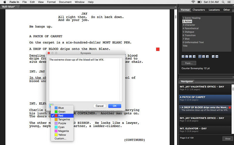Screen dimensions: 234x145
Task: Choose the checked Red color option
Action: pos(62,116)
